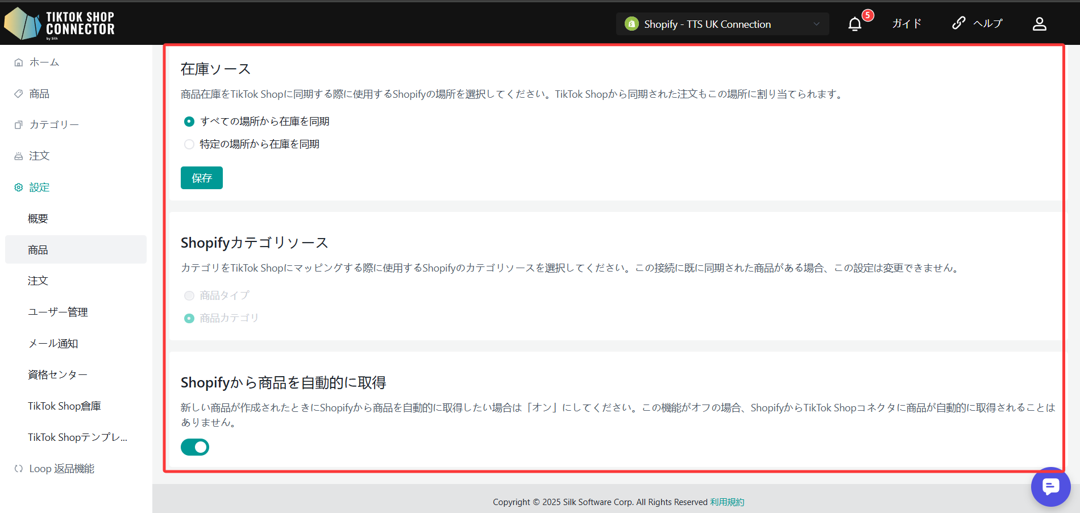Click the ヘルプ link icon
This screenshot has width=1080, height=513.
(958, 23)
